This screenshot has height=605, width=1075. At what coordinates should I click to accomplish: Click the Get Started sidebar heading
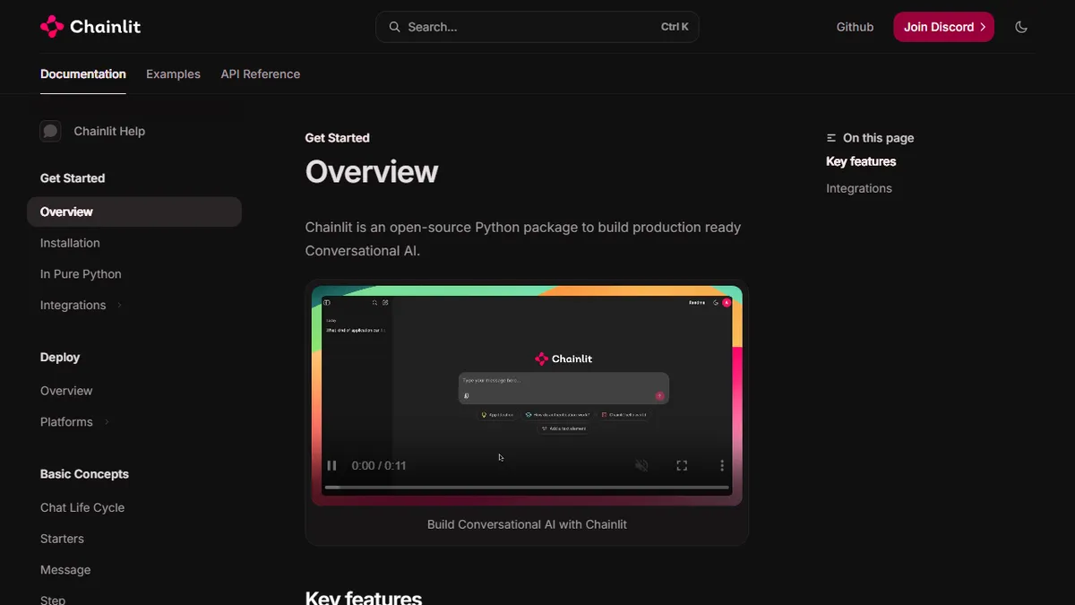pyautogui.click(x=73, y=178)
